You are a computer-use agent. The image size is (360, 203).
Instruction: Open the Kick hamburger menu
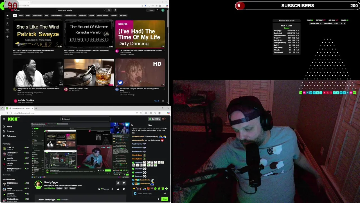[4, 119]
